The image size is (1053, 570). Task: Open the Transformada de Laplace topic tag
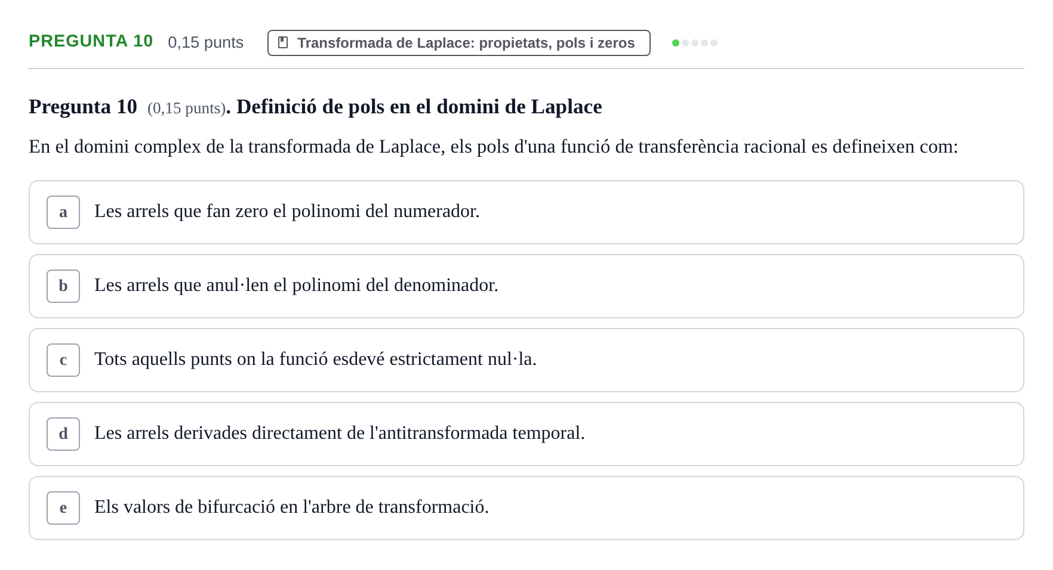tap(459, 43)
